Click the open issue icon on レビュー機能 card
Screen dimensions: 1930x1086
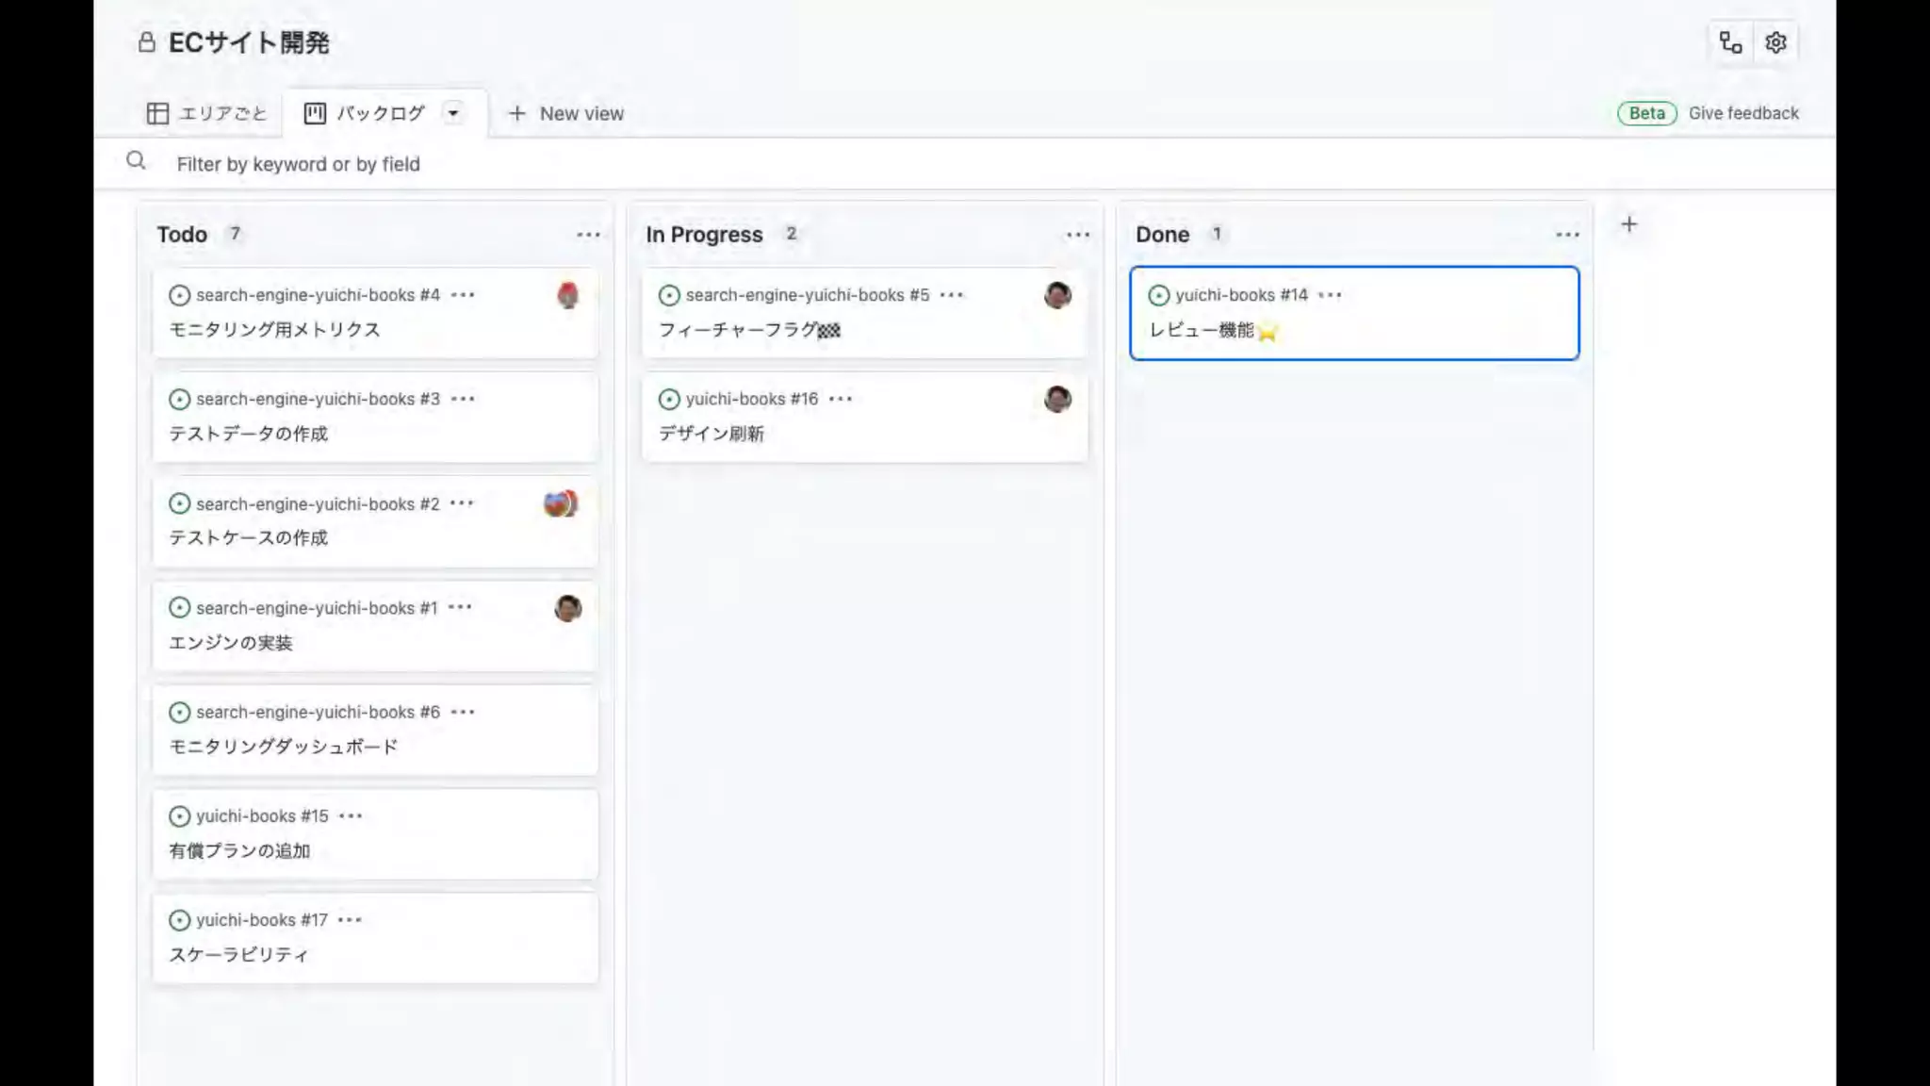[1158, 295]
